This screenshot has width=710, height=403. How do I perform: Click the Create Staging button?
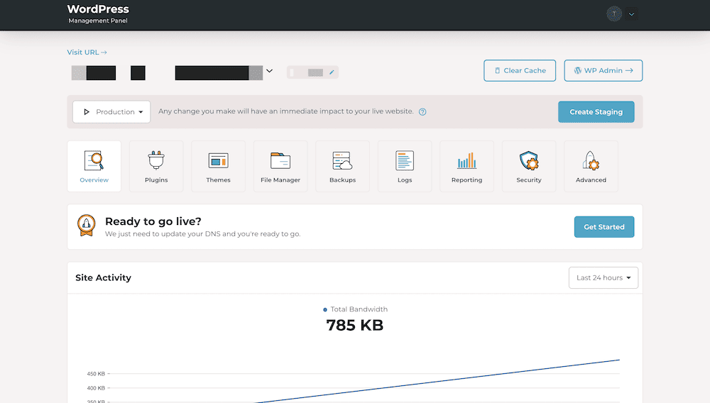pos(596,112)
